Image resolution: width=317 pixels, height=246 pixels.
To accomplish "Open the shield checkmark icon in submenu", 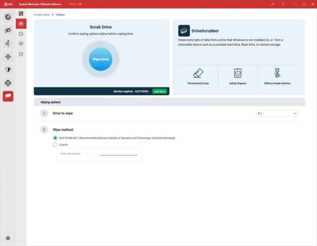I will point(21,54).
